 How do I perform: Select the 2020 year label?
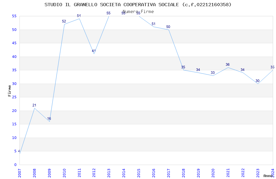(x=213, y=173)
